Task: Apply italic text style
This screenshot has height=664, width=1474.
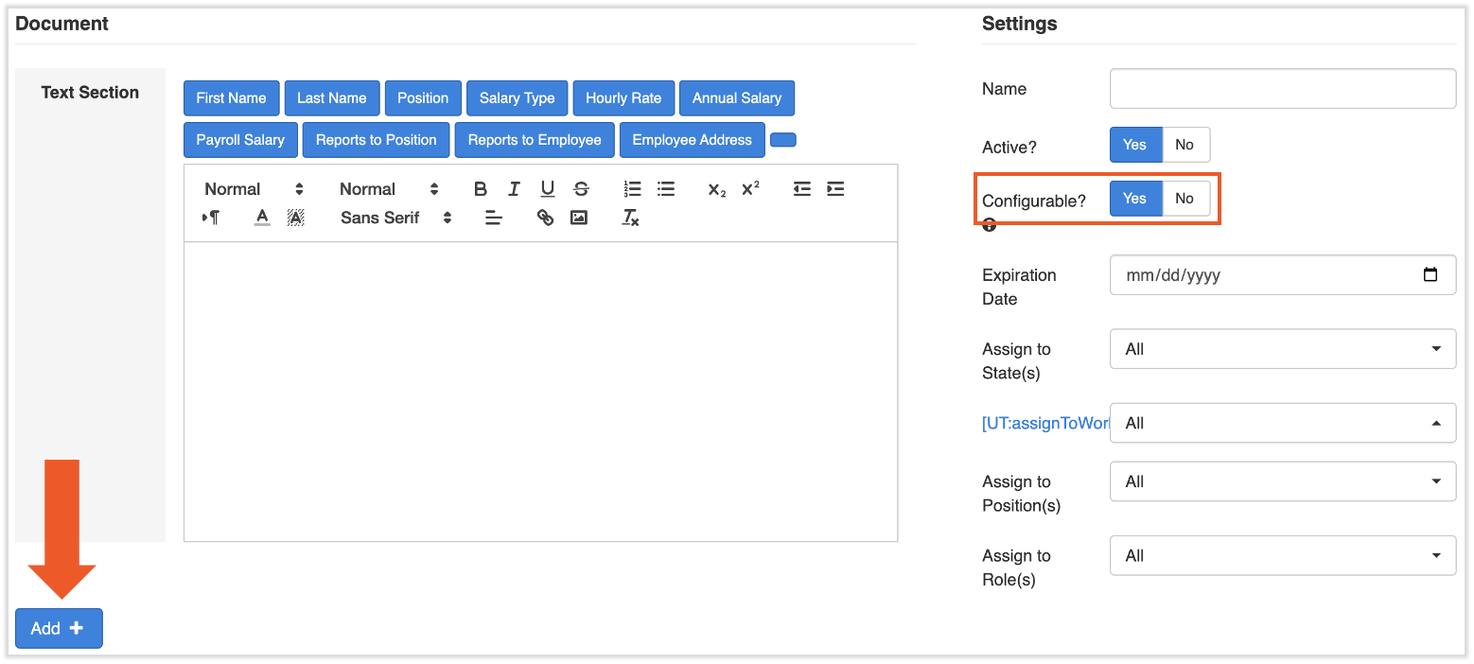Action: (514, 189)
